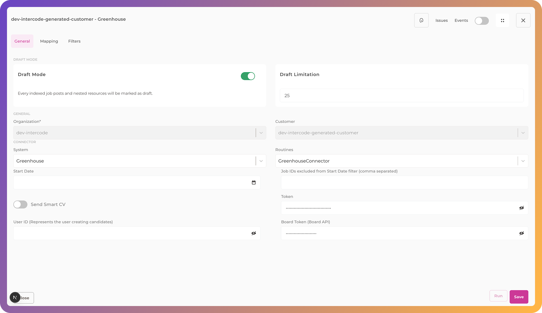Unhide the User ID field value
The height and width of the screenshot is (313, 542).
[254, 233]
